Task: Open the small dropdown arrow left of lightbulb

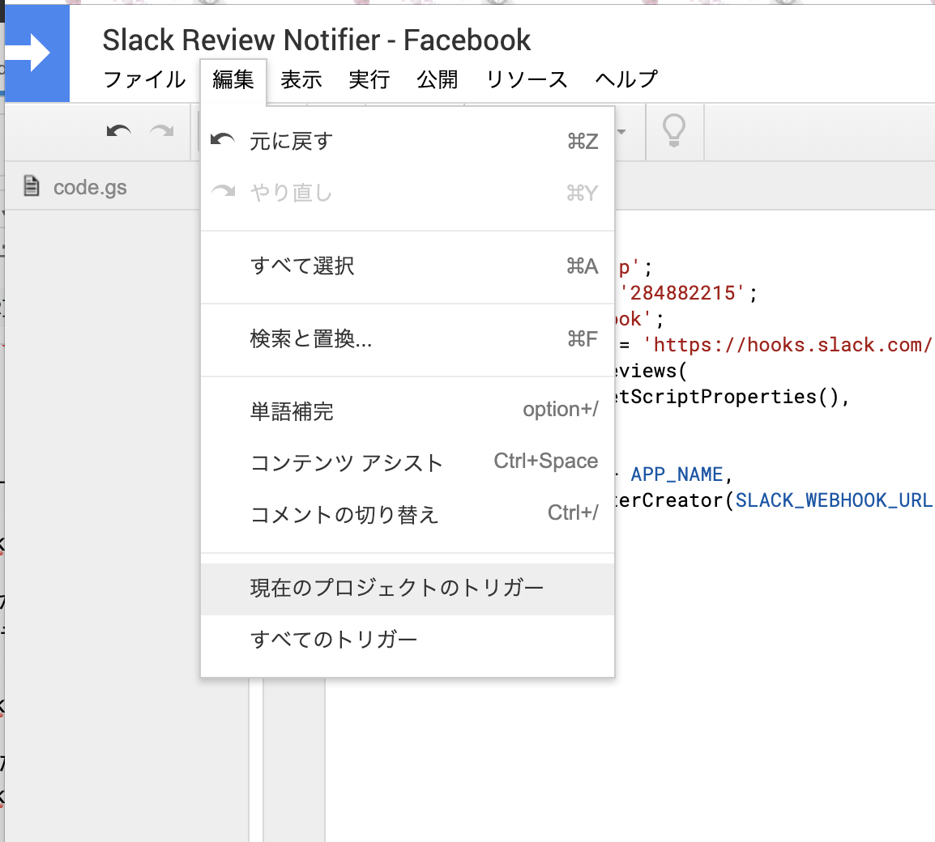Action: pos(621,132)
